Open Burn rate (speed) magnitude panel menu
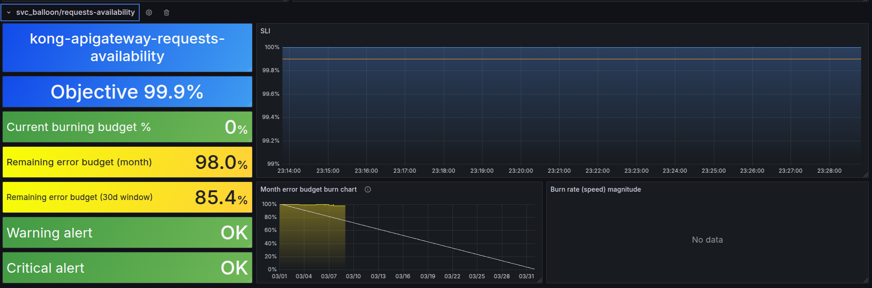Viewport: 872px width, 288px height. [595, 189]
